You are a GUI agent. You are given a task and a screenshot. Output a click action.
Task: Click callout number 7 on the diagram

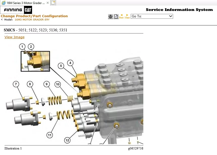[x=16, y=84]
